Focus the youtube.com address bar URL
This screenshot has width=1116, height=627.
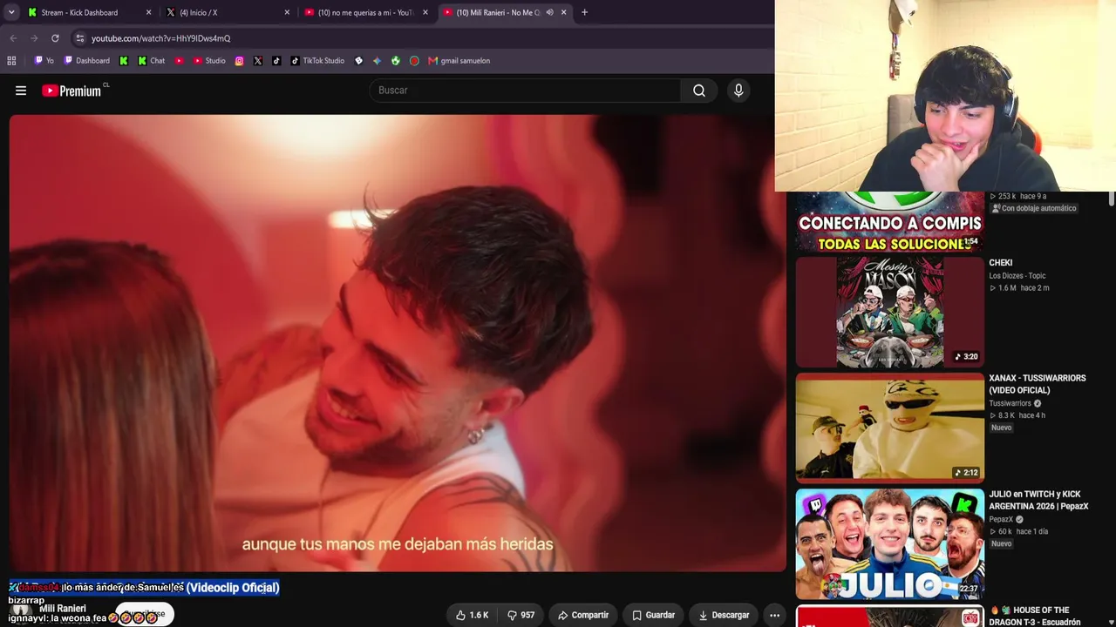pyautogui.click(x=161, y=38)
